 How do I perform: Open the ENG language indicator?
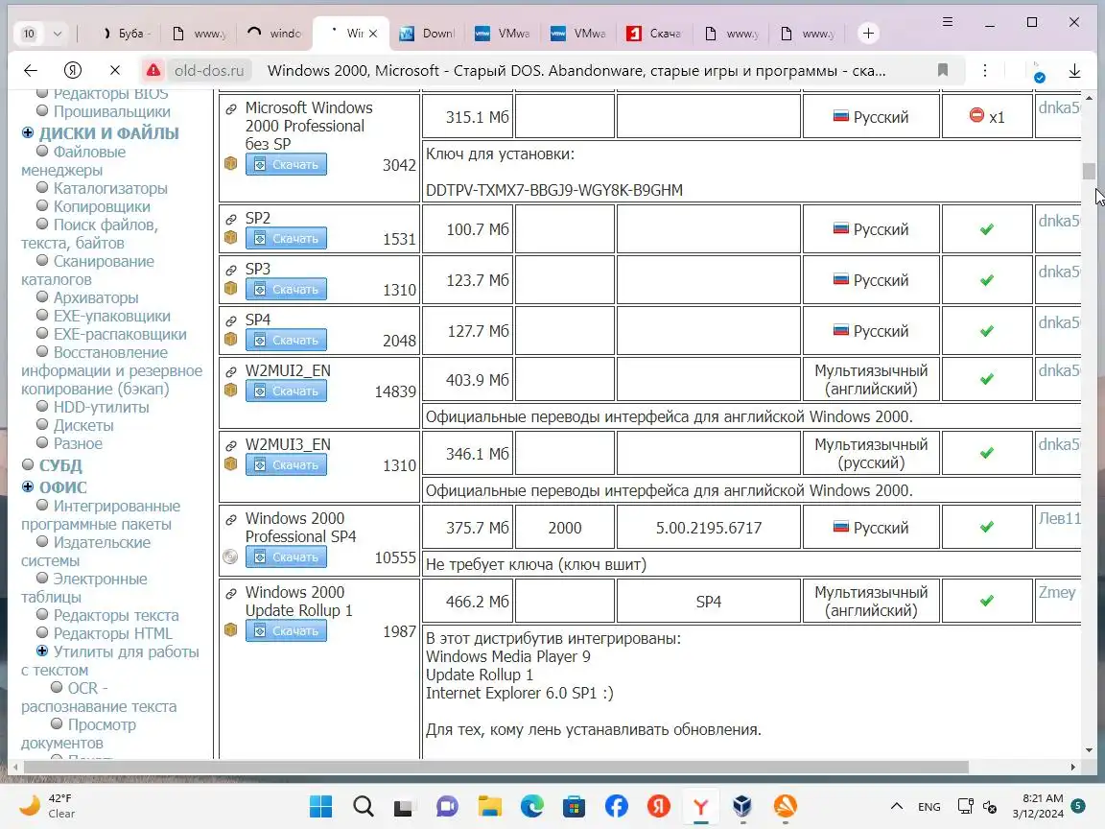click(929, 806)
